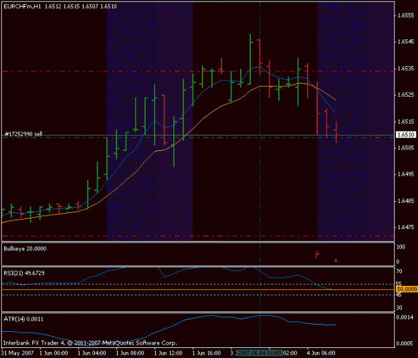The height and width of the screenshot is (358, 418).
Task: Click the 1.6535 price axis label
Action: [x=406, y=68]
